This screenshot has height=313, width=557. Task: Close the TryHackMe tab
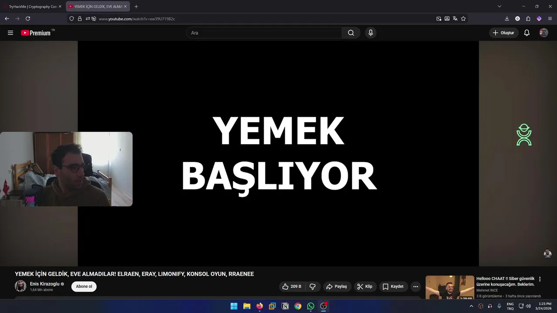pos(60,7)
